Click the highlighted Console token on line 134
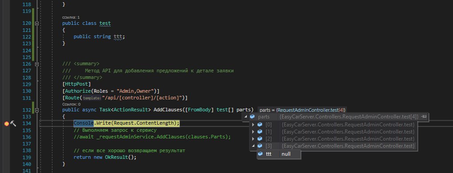Screen dimensions: 453x173 click(x=83, y=123)
